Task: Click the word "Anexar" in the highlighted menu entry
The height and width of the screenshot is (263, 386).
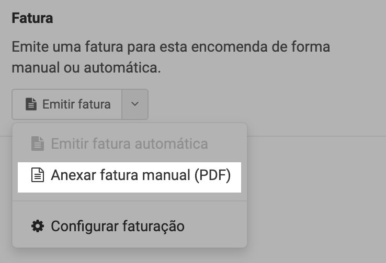Action: (x=71, y=176)
